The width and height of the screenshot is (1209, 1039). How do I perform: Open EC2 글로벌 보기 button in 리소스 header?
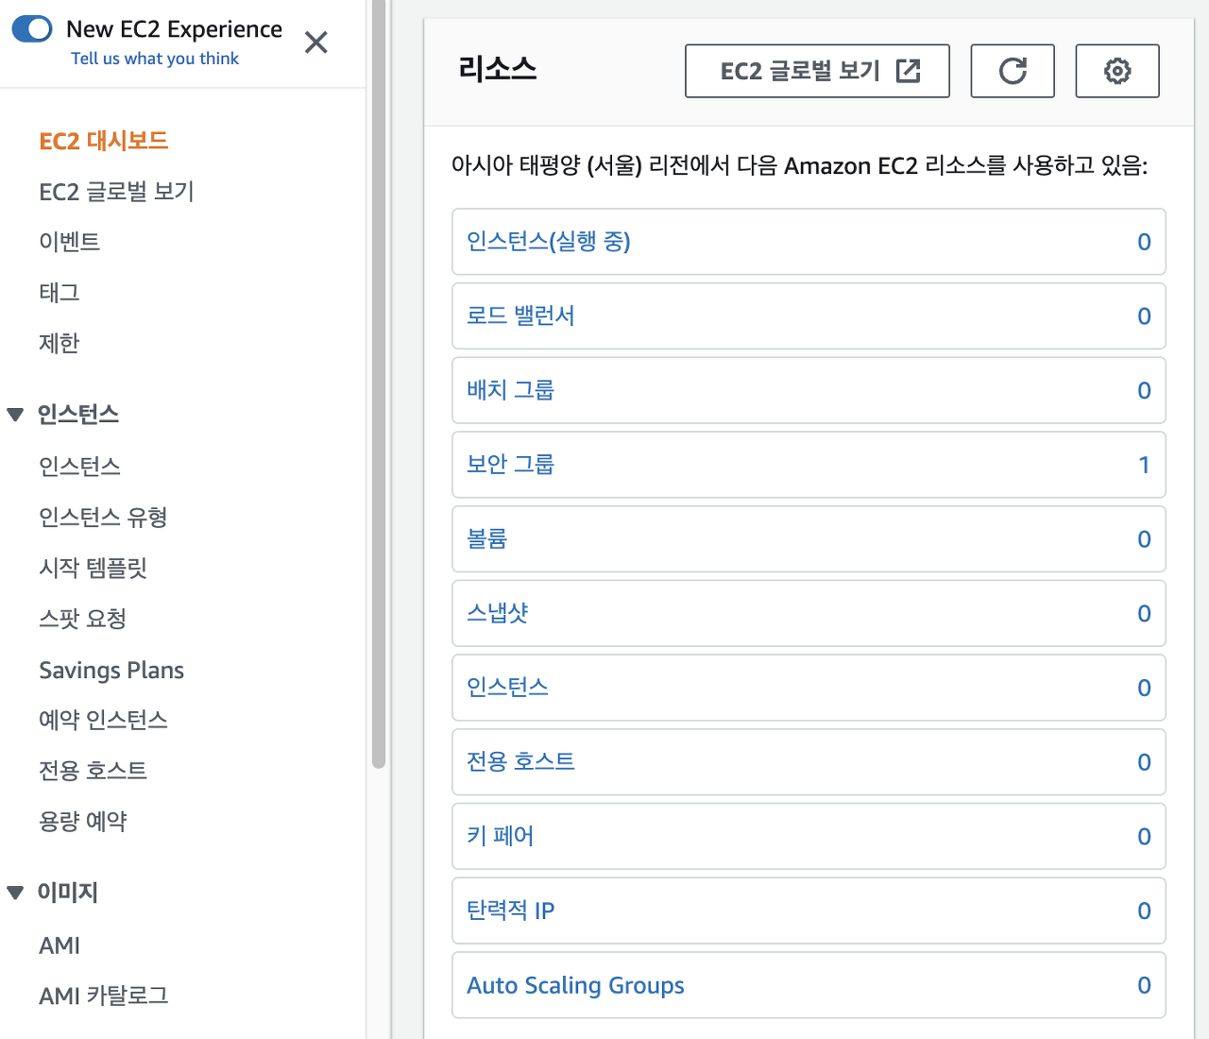[x=817, y=71]
